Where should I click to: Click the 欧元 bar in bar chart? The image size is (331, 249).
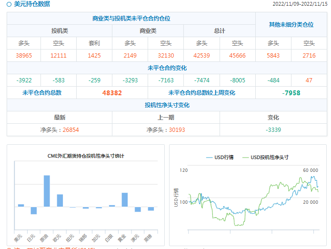[60, 200]
